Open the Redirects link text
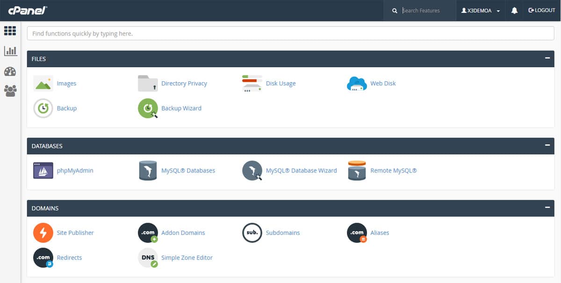 pos(69,258)
